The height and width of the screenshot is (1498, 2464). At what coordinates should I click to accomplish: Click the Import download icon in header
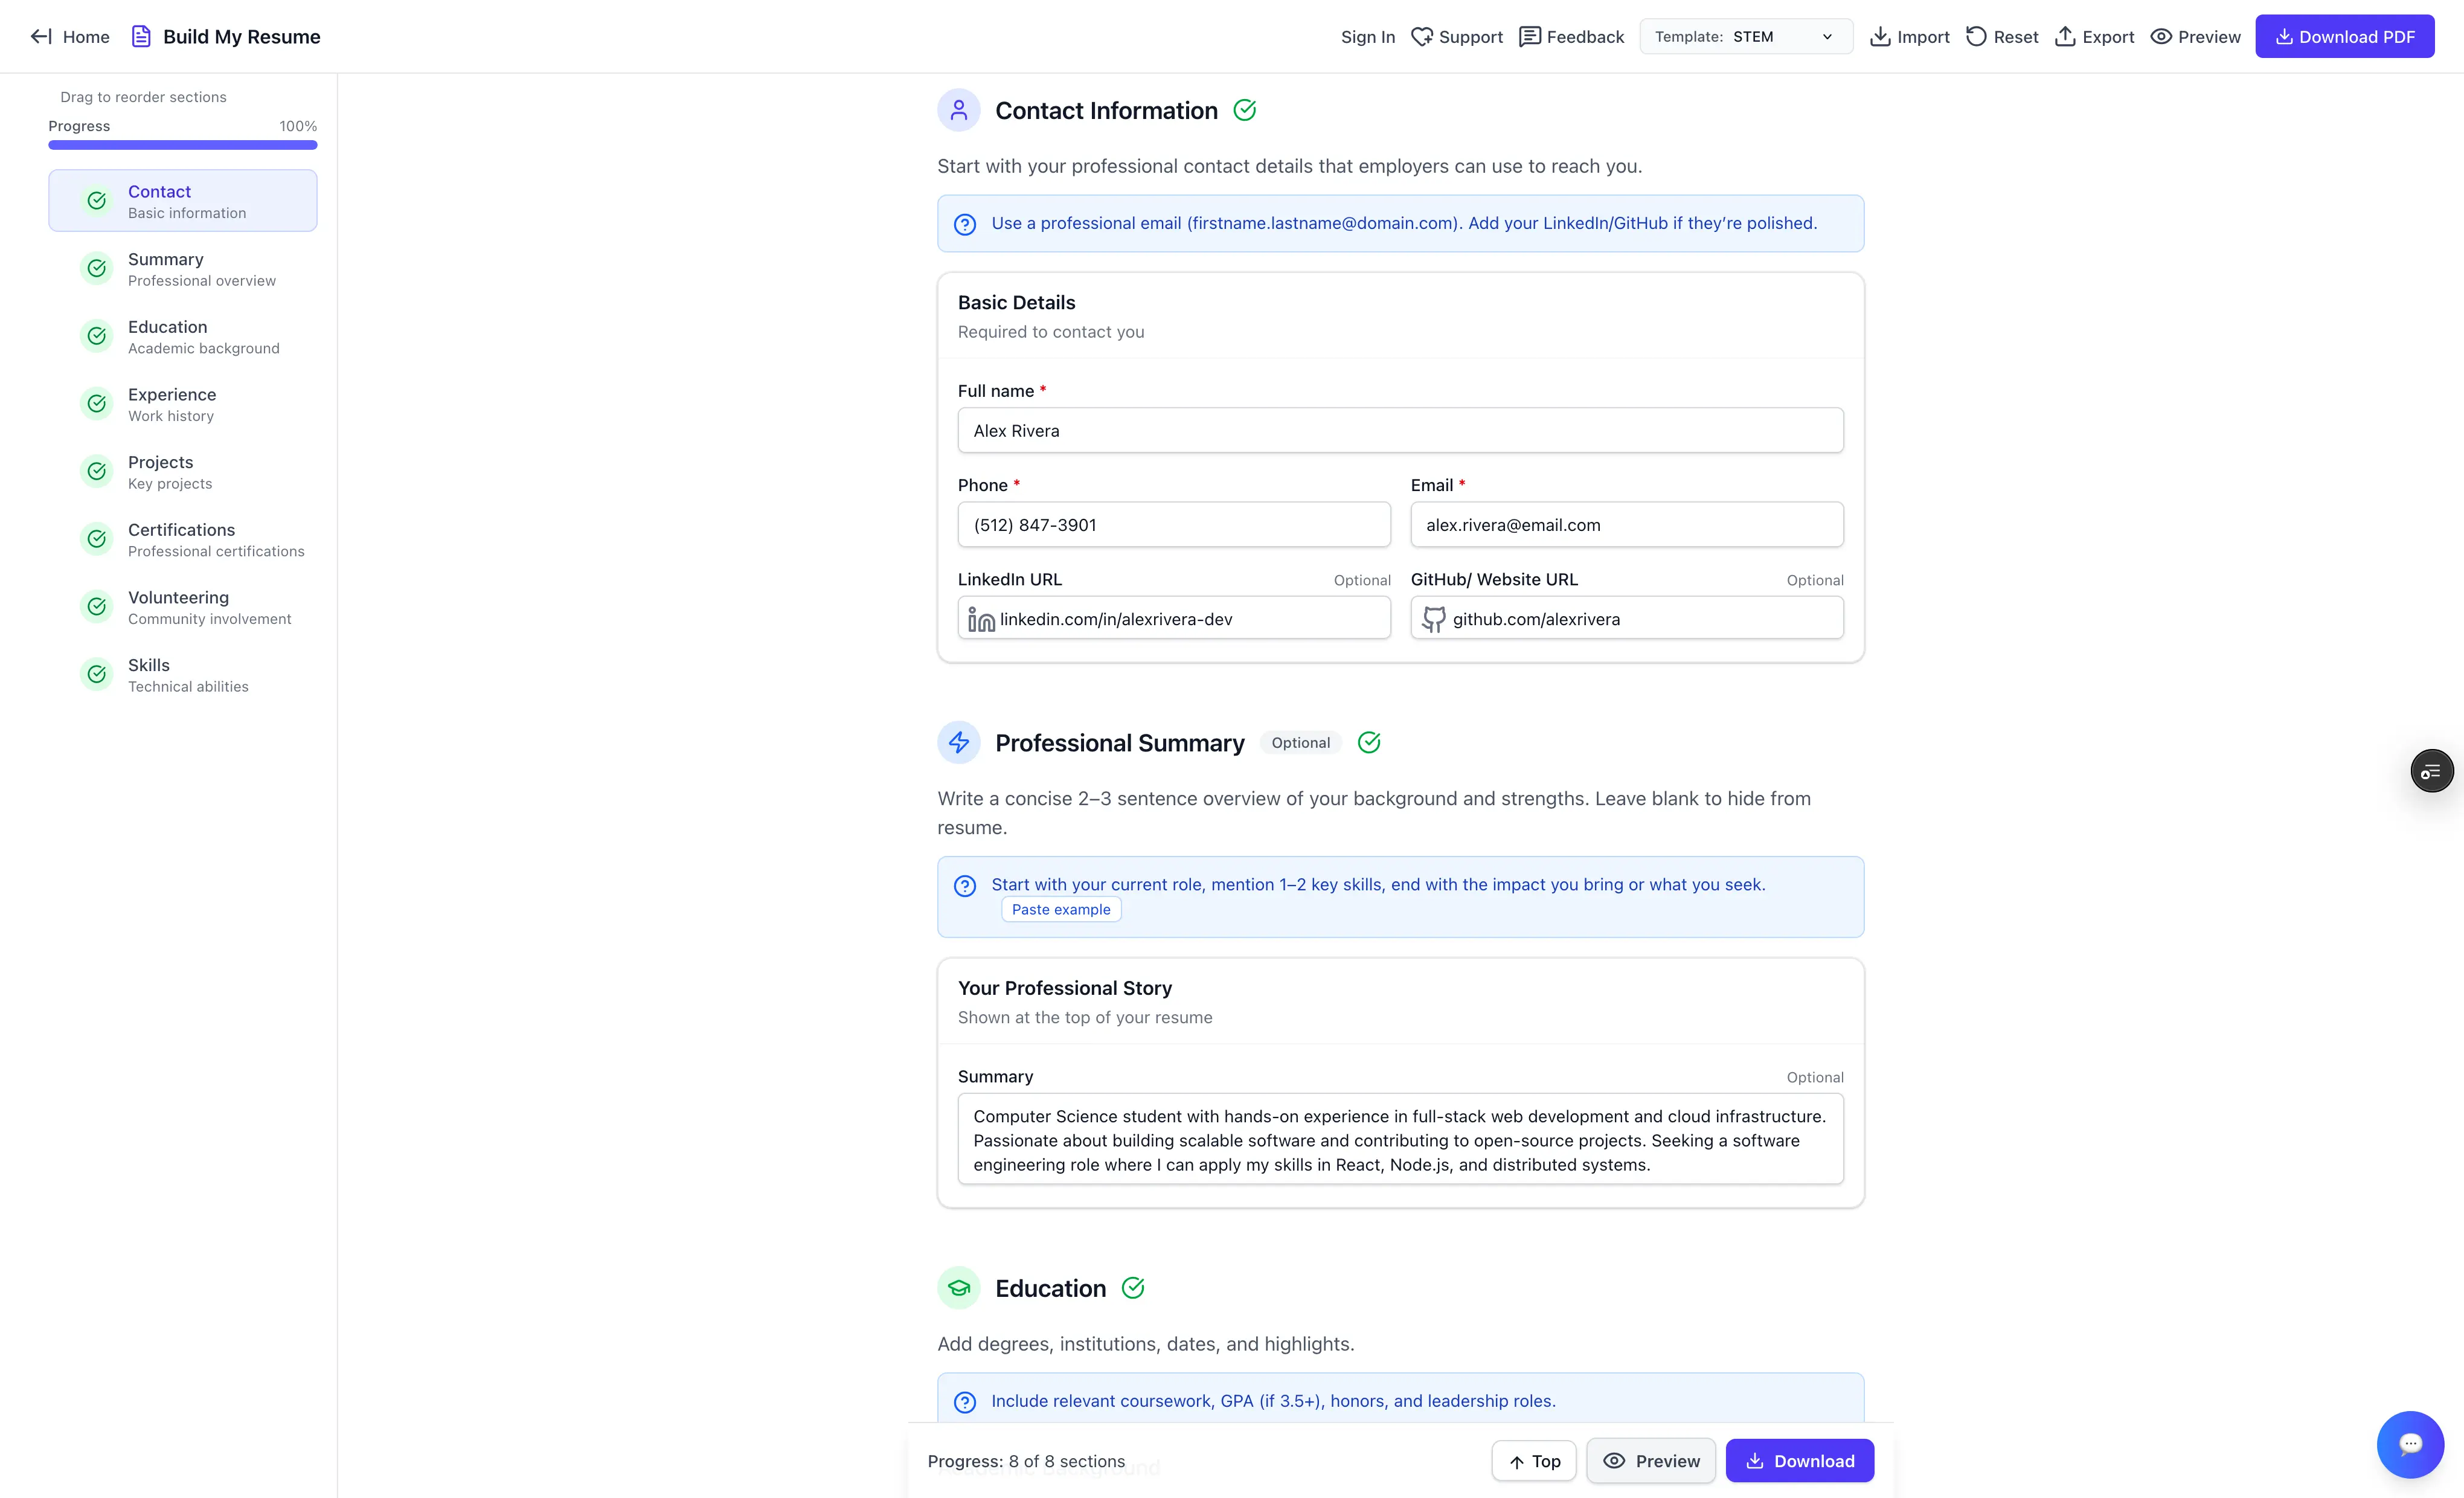click(1880, 37)
